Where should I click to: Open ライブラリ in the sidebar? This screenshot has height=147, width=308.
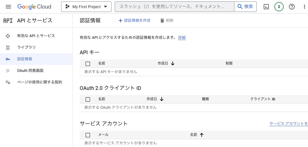36,47
